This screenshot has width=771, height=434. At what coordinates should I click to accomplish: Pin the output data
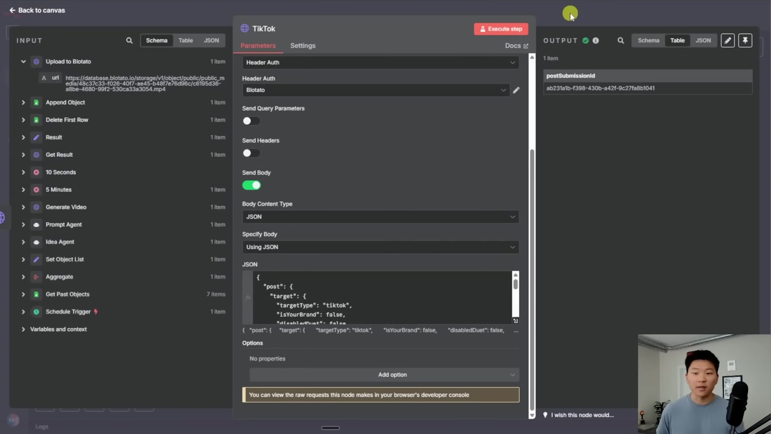(x=745, y=41)
